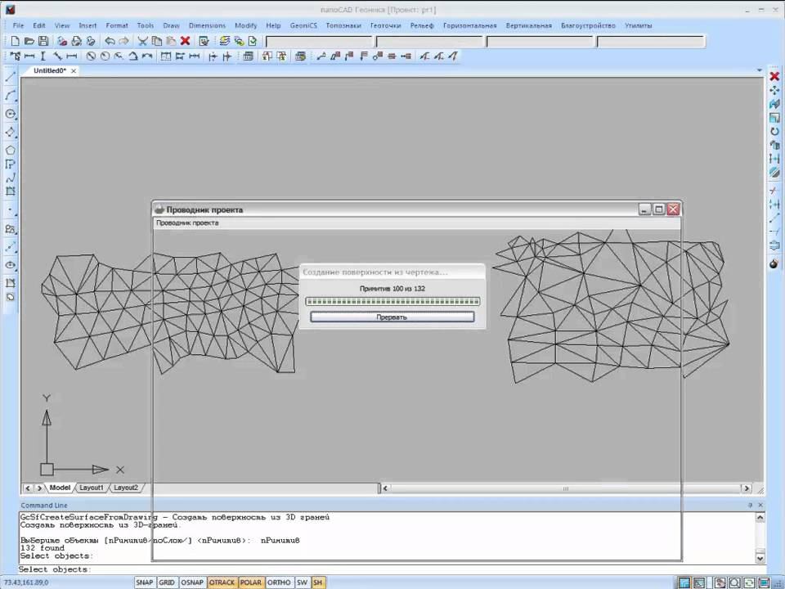Click the Save icon in toolbar

(43, 41)
